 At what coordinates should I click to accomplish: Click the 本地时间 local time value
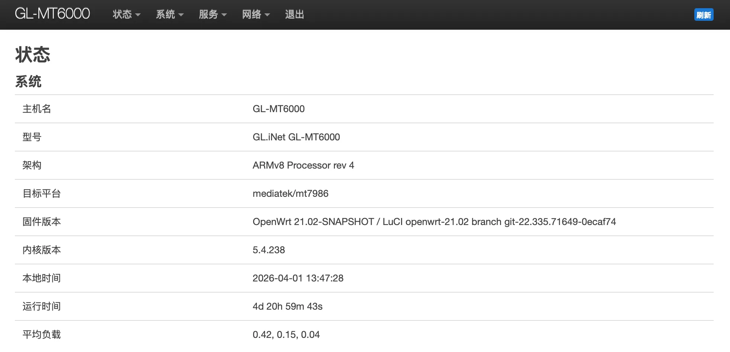click(298, 278)
